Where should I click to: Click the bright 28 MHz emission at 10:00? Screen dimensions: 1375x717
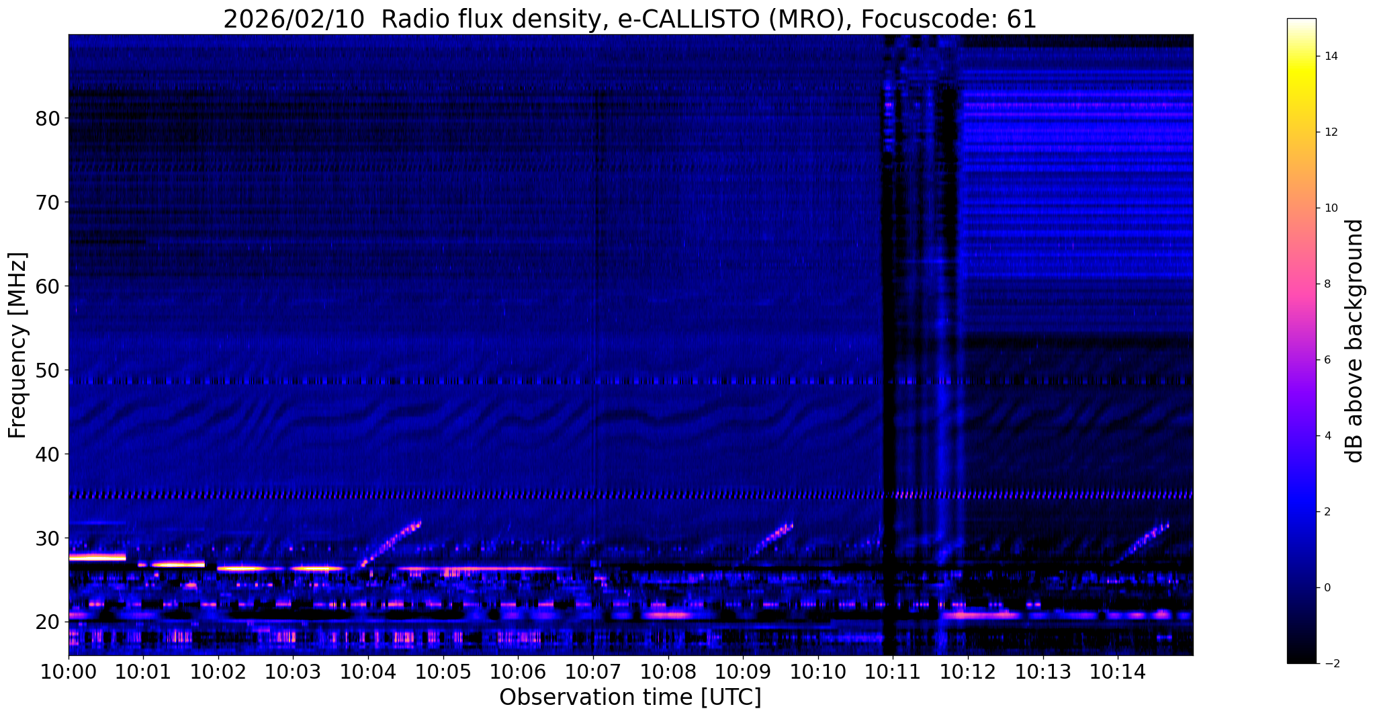(x=97, y=557)
